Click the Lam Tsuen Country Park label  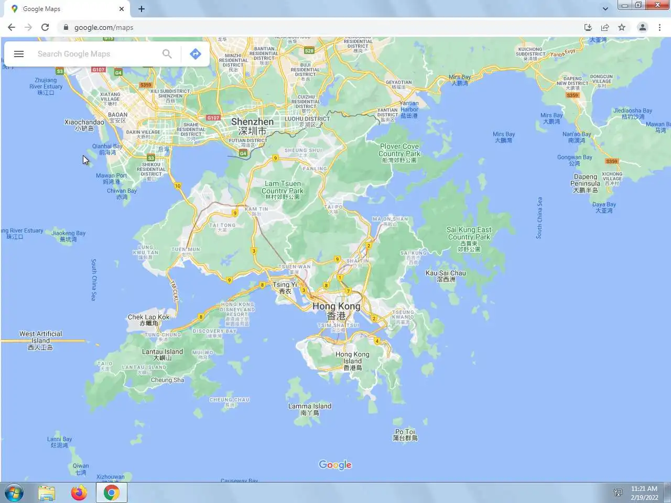coord(283,190)
